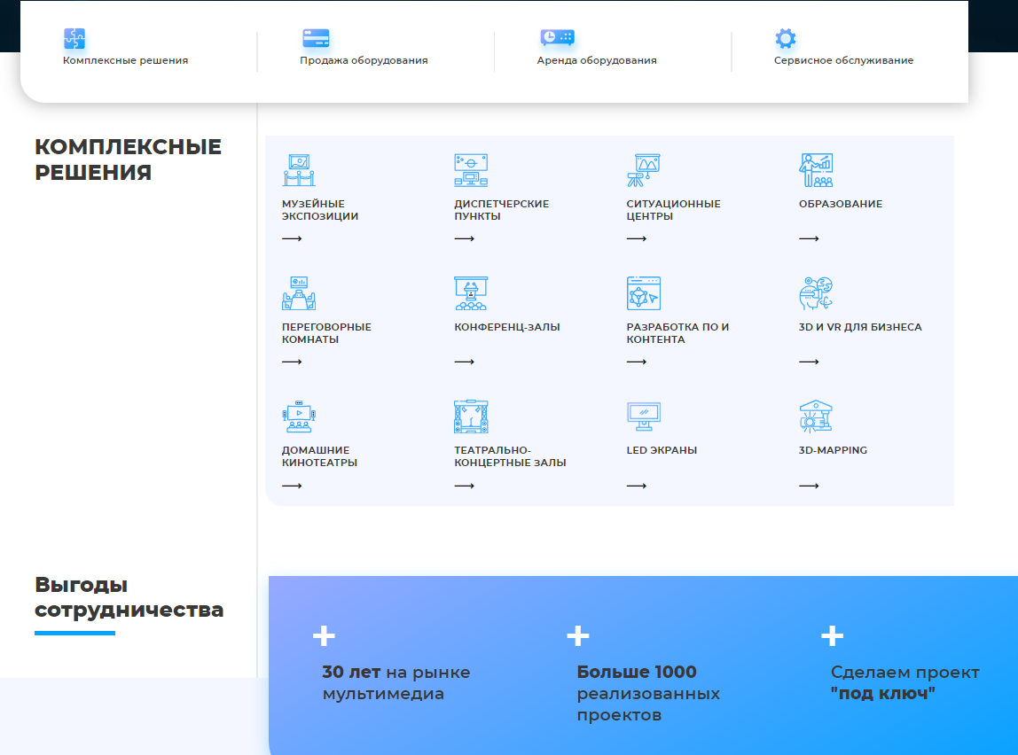Go to the Конференц-залы section
This screenshot has width=1018, height=755.
507,327
